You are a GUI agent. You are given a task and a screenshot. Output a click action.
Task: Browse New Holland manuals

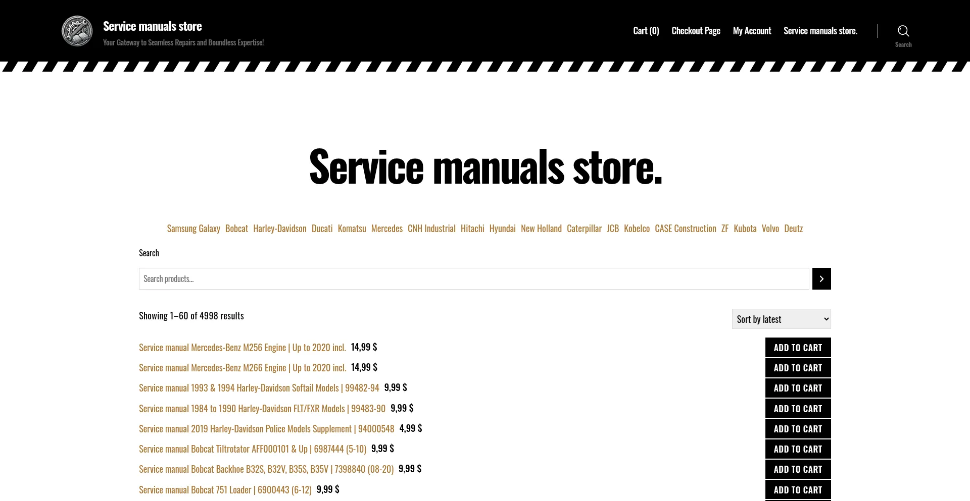point(541,229)
